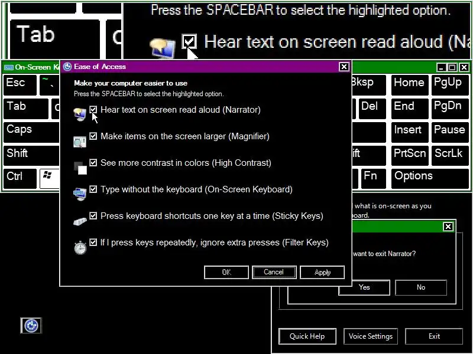Click the End key on On-Screen Keyboard
This screenshot has width=473, height=354.
[410, 109]
